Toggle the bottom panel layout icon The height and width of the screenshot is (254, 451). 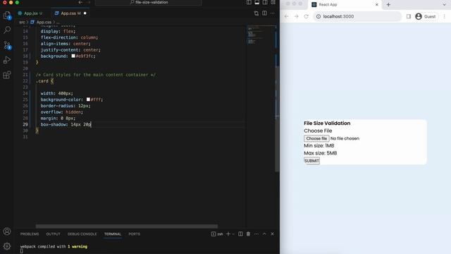click(257, 2)
